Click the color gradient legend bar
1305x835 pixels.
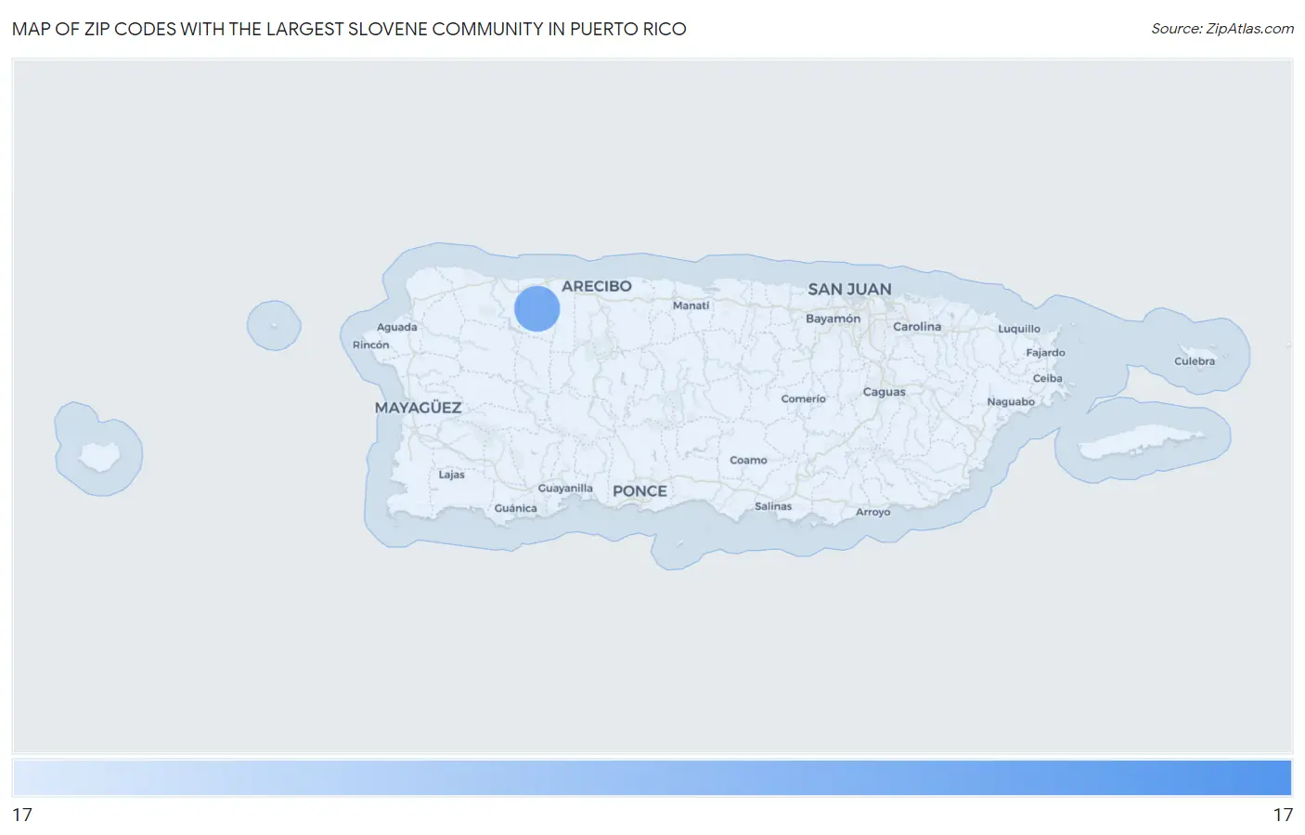click(652, 777)
